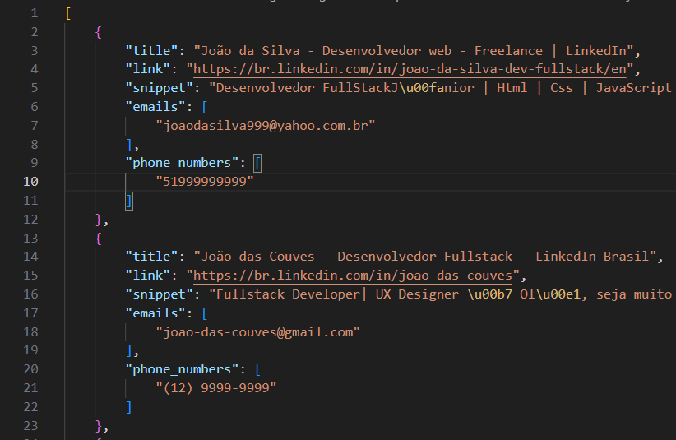The image size is (676, 440).
Task: Click the "title" key on line 14
Action: tap(151, 257)
